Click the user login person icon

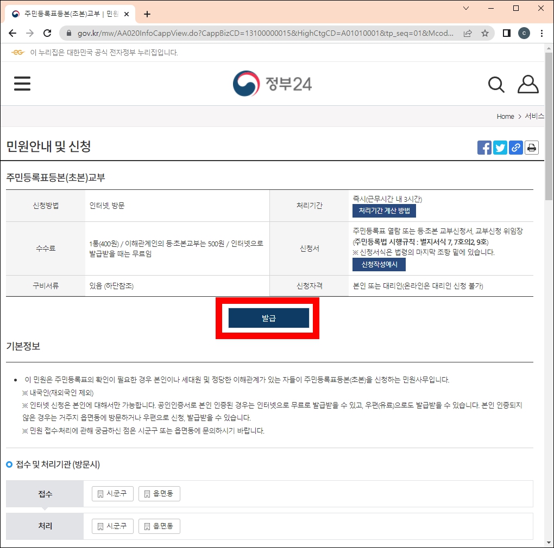(x=527, y=84)
